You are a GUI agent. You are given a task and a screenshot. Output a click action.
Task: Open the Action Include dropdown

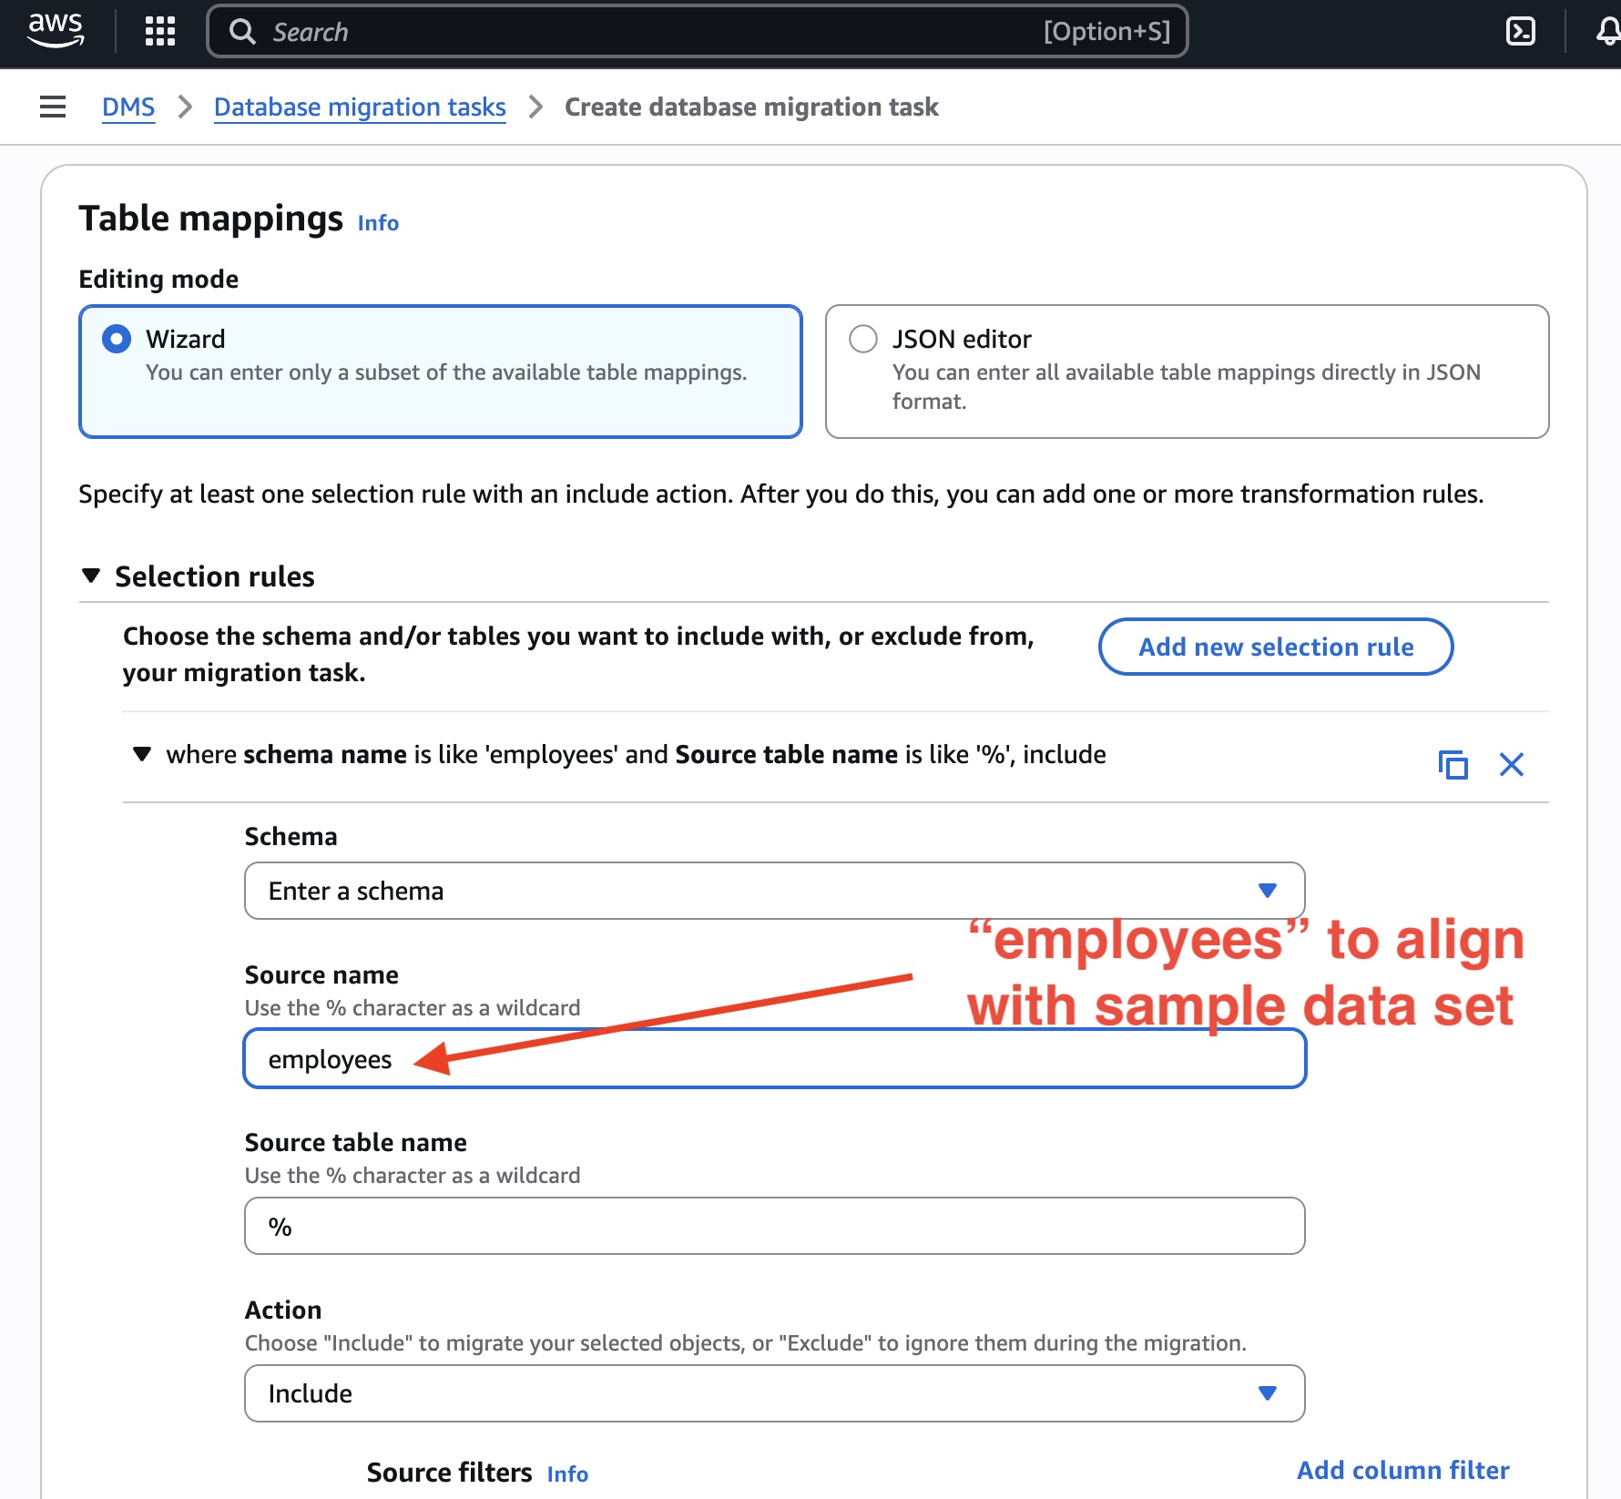(x=1266, y=1393)
